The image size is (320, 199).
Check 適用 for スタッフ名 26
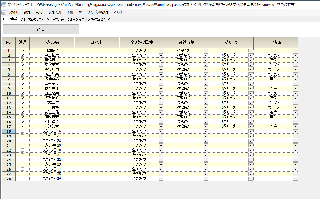[x=22, y=131]
